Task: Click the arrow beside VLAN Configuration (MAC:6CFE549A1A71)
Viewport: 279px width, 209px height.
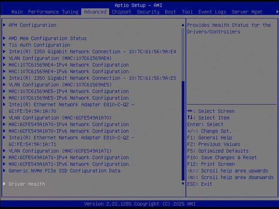Action: pos(4,151)
